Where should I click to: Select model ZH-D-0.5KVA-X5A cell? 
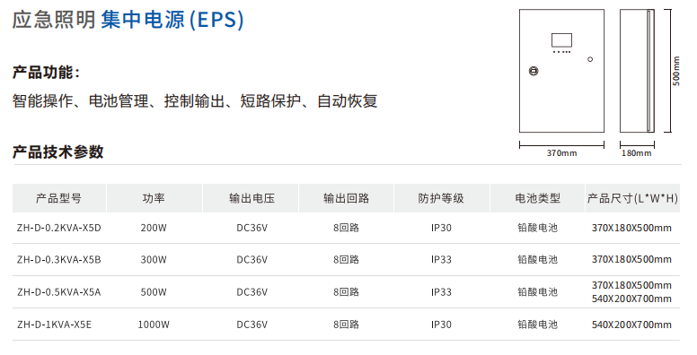tap(59, 292)
